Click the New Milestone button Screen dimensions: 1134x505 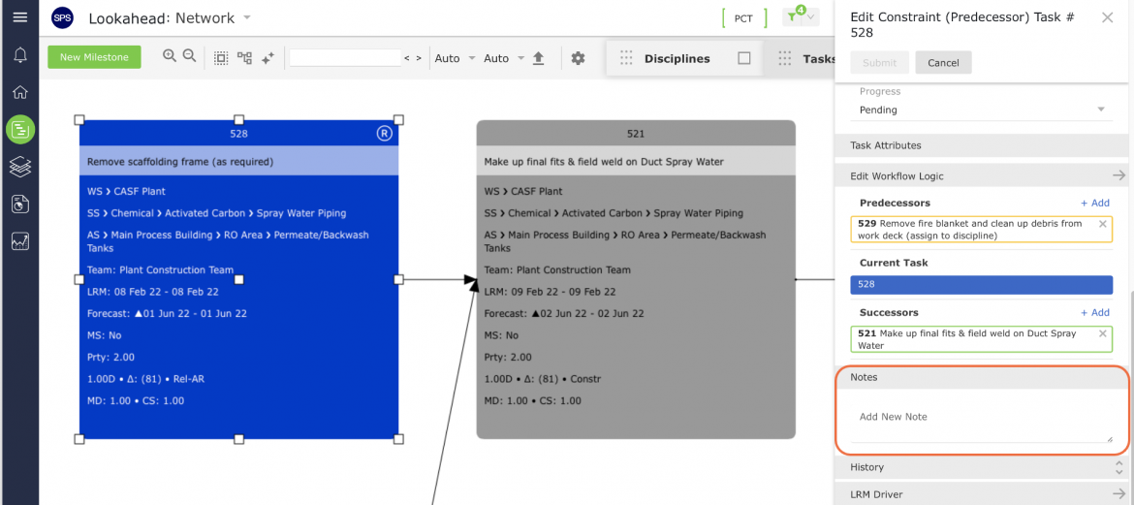point(94,57)
